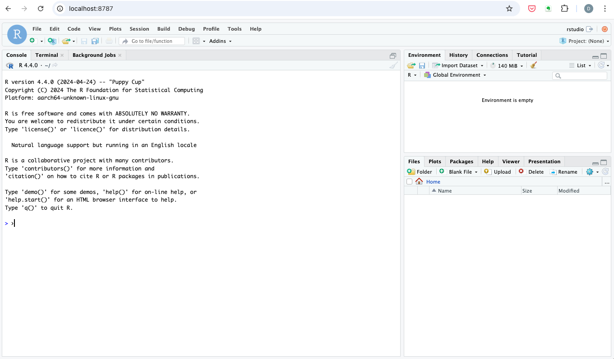Click the Environment search box

pyautogui.click(x=580, y=76)
